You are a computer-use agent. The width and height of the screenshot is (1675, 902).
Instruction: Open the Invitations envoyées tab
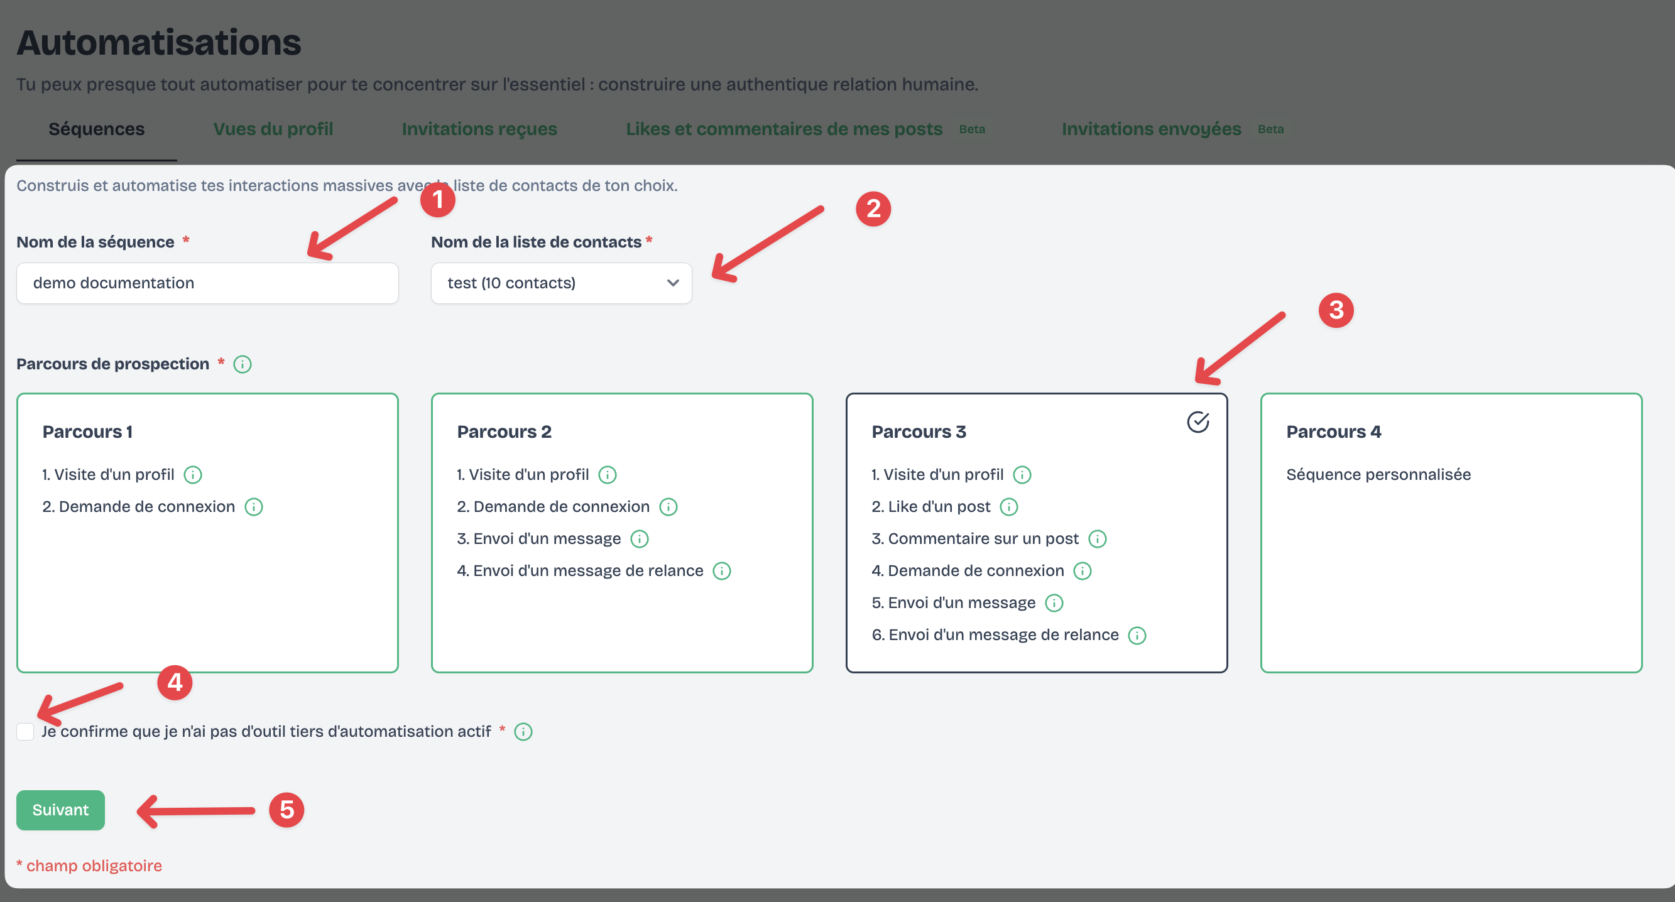(1151, 129)
